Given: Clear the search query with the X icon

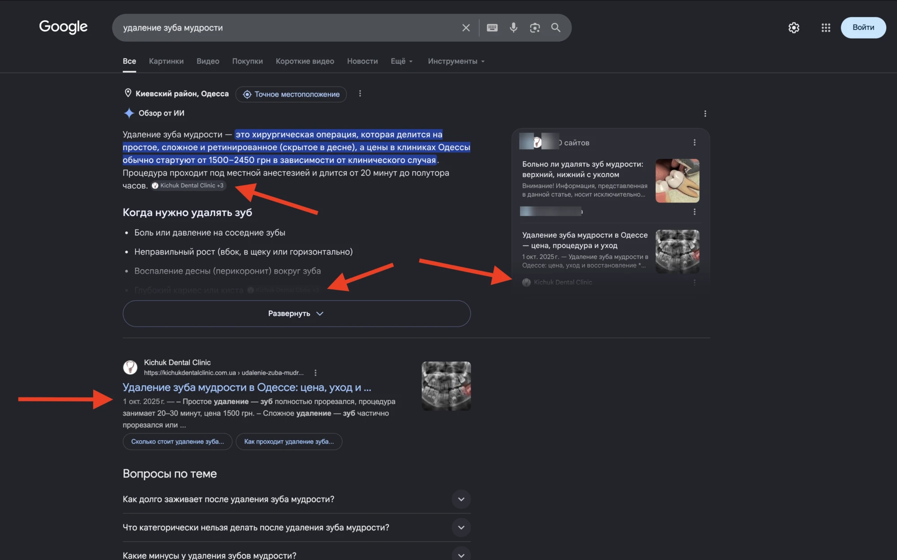Looking at the screenshot, I should (466, 28).
